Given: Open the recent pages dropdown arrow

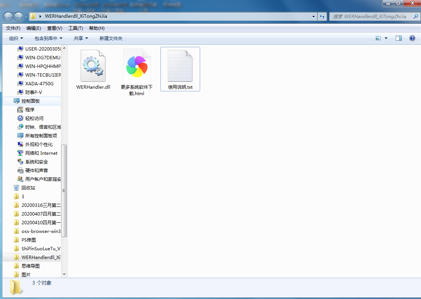Looking at the screenshot, I should (x=26, y=17).
